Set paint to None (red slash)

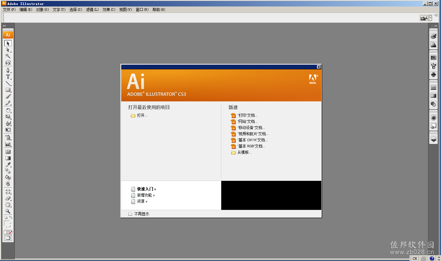pos(11,232)
